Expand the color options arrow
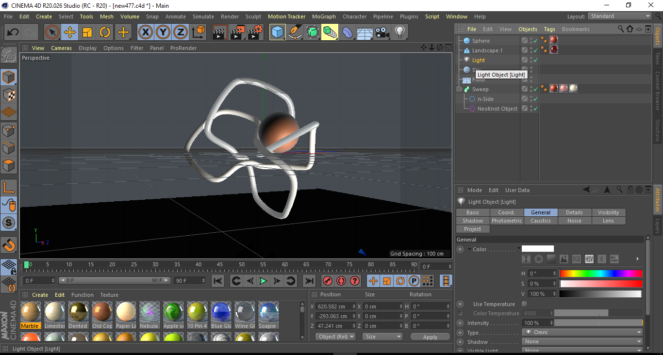This screenshot has width=663, height=355. [637, 259]
